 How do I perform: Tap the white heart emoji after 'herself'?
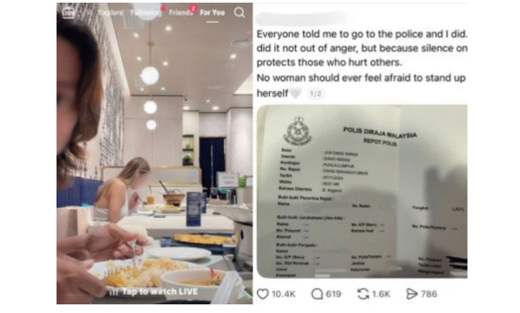[x=296, y=94]
